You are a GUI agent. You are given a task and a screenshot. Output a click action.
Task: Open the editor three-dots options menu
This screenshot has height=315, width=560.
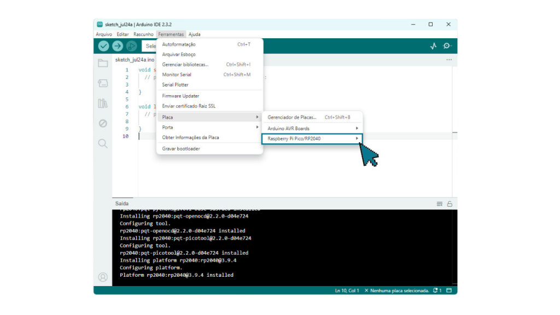449,60
